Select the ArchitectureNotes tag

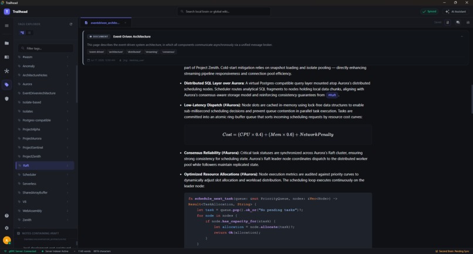click(x=45, y=75)
